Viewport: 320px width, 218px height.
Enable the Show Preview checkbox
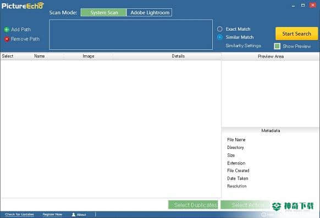tap(277, 46)
